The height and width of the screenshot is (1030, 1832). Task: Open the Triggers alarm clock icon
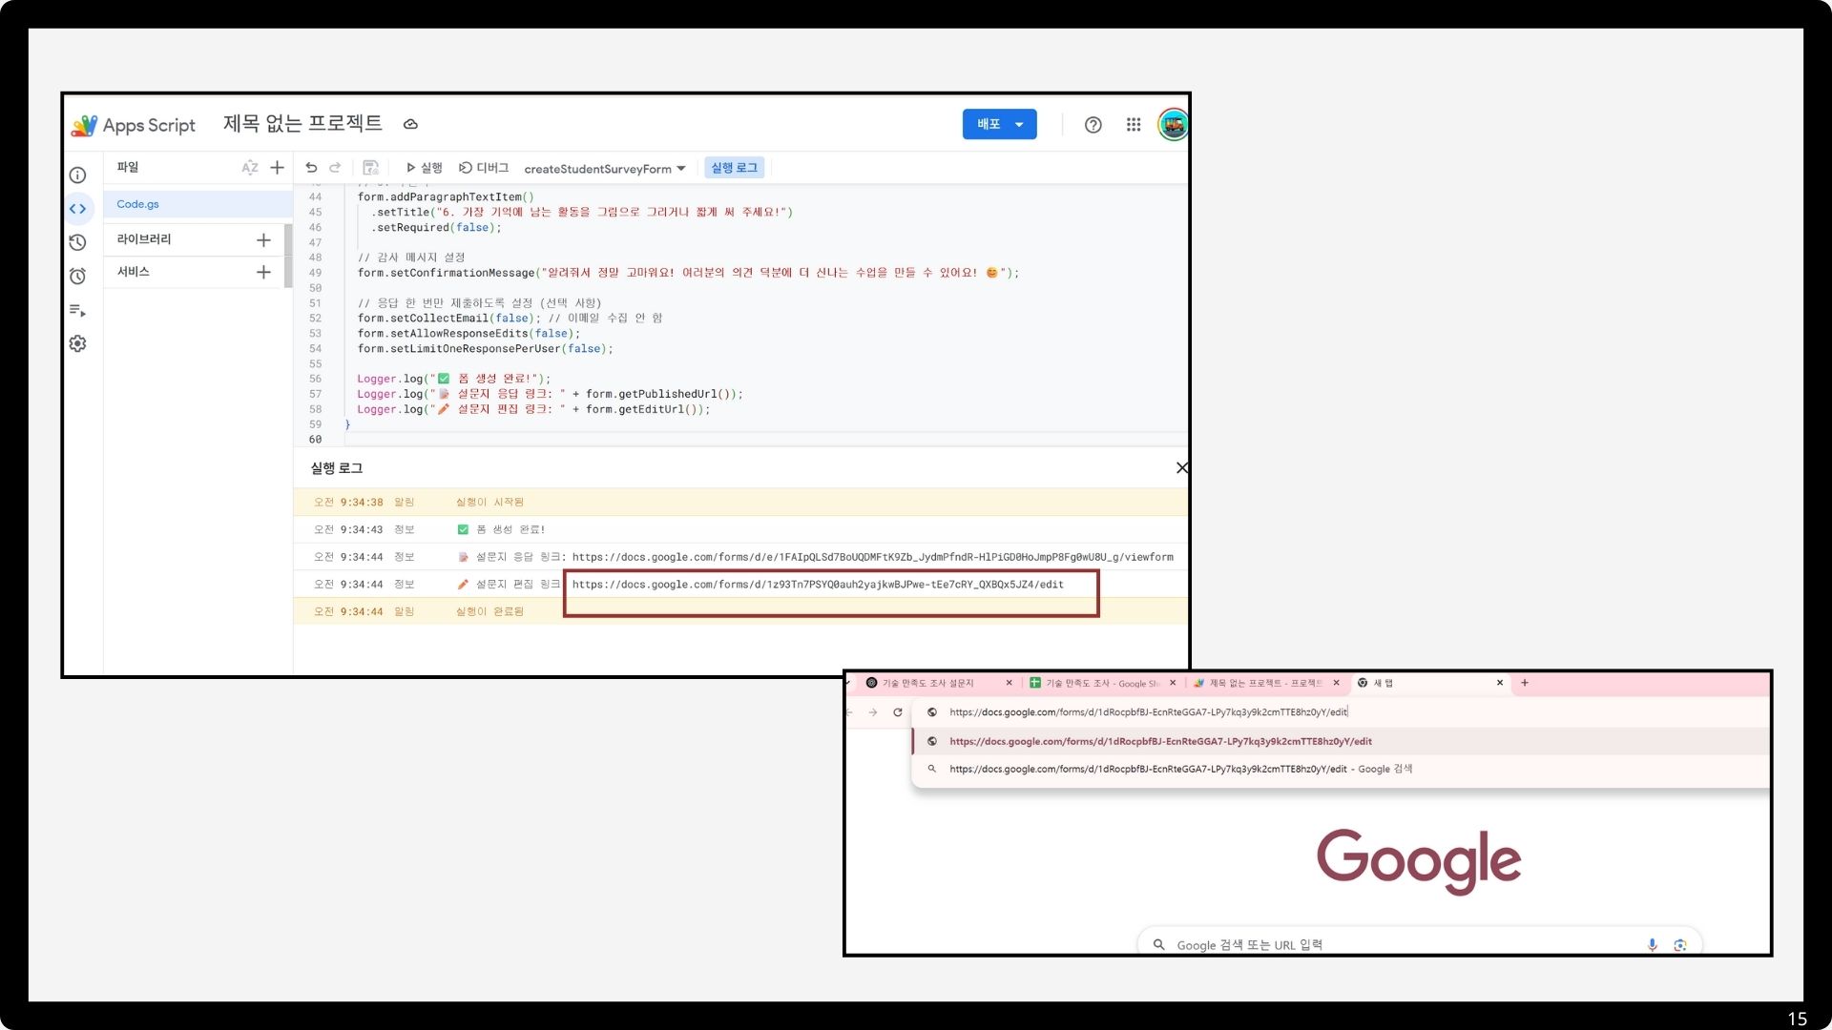pyautogui.click(x=78, y=277)
